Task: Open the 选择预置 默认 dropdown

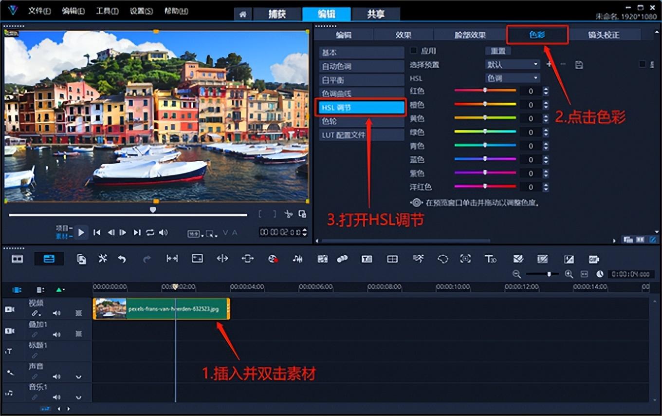Action: pos(513,64)
